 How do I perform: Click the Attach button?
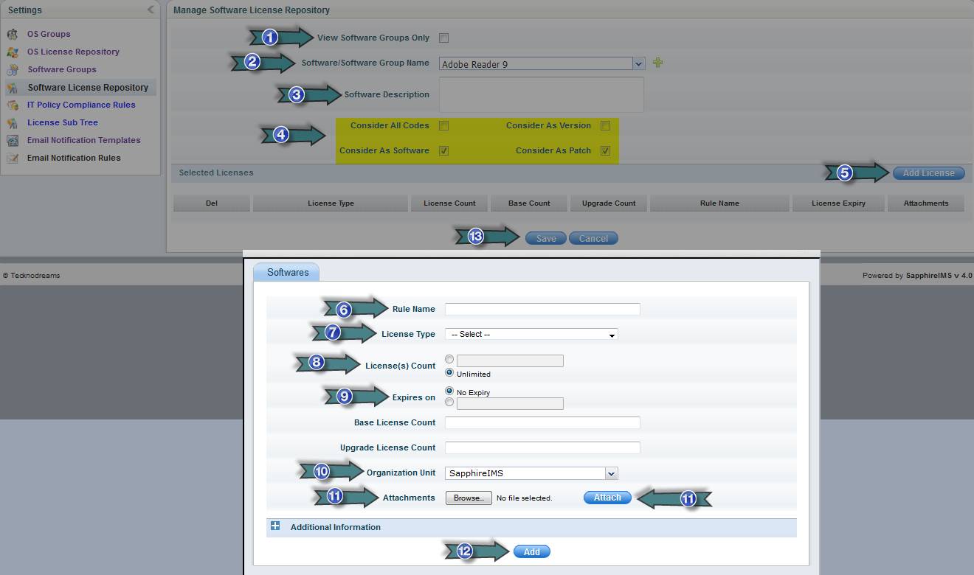click(x=607, y=498)
